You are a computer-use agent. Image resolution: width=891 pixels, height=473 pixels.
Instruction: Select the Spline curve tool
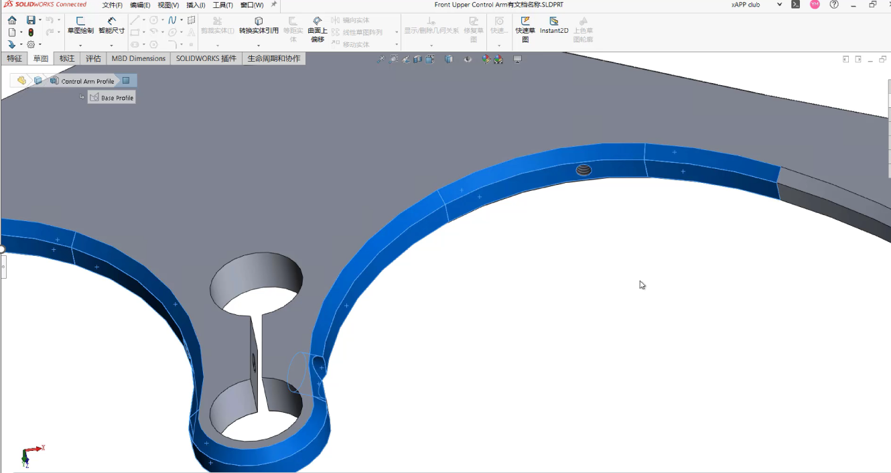point(172,20)
